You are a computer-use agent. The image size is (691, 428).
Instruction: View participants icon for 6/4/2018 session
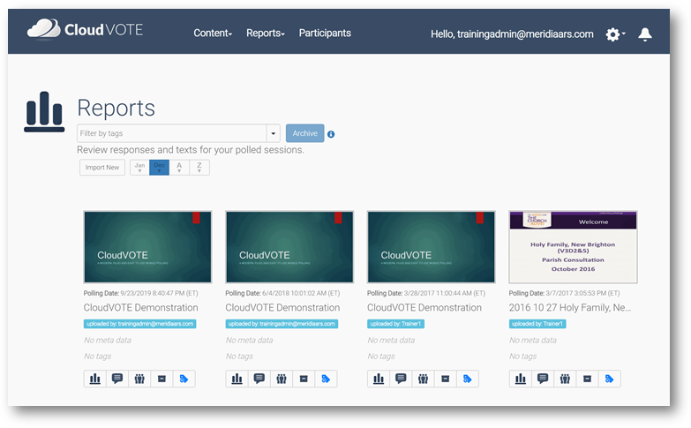[x=282, y=379]
